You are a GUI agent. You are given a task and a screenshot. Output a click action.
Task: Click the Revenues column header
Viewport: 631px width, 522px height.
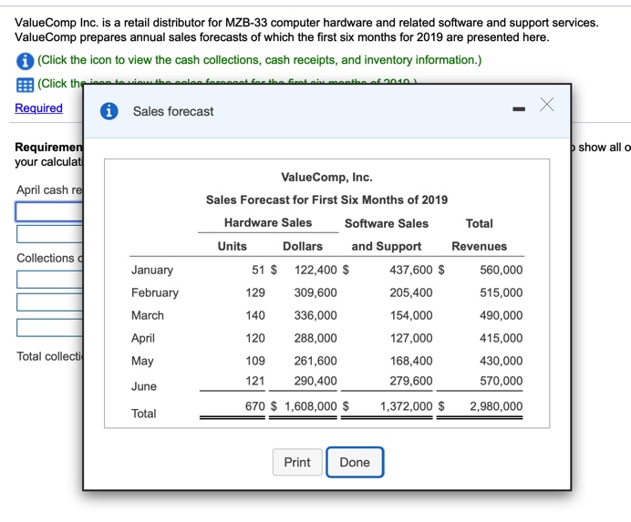click(x=480, y=246)
